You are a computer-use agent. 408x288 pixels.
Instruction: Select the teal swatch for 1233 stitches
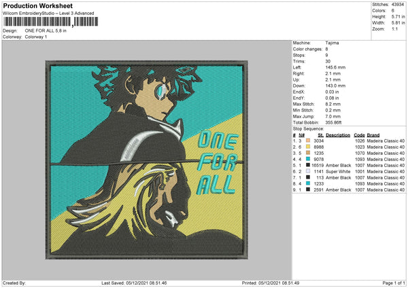point(308,183)
